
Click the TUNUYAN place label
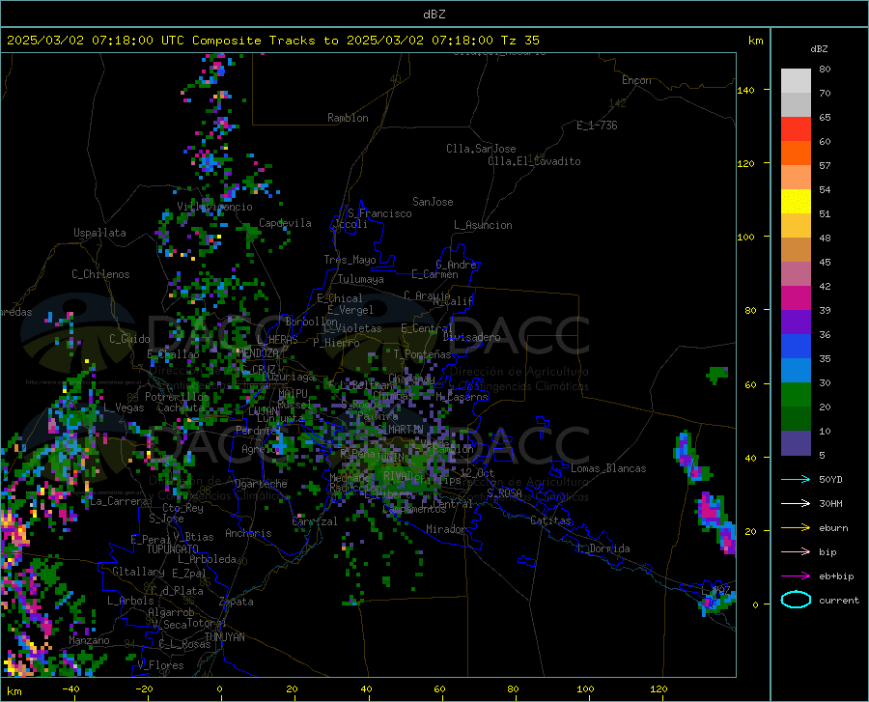point(224,637)
